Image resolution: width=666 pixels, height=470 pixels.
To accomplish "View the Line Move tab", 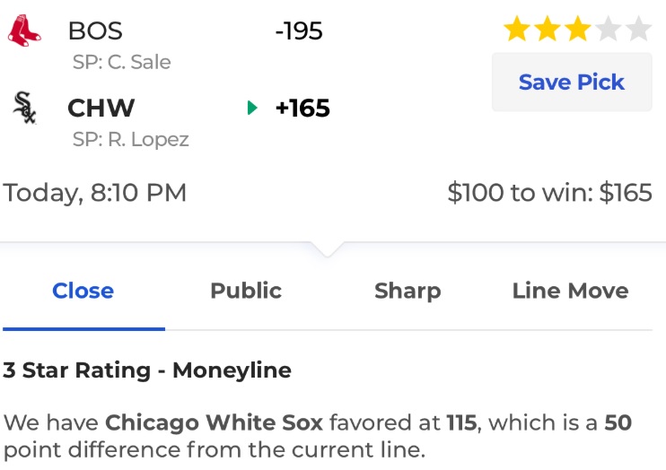I will [x=571, y=291].
